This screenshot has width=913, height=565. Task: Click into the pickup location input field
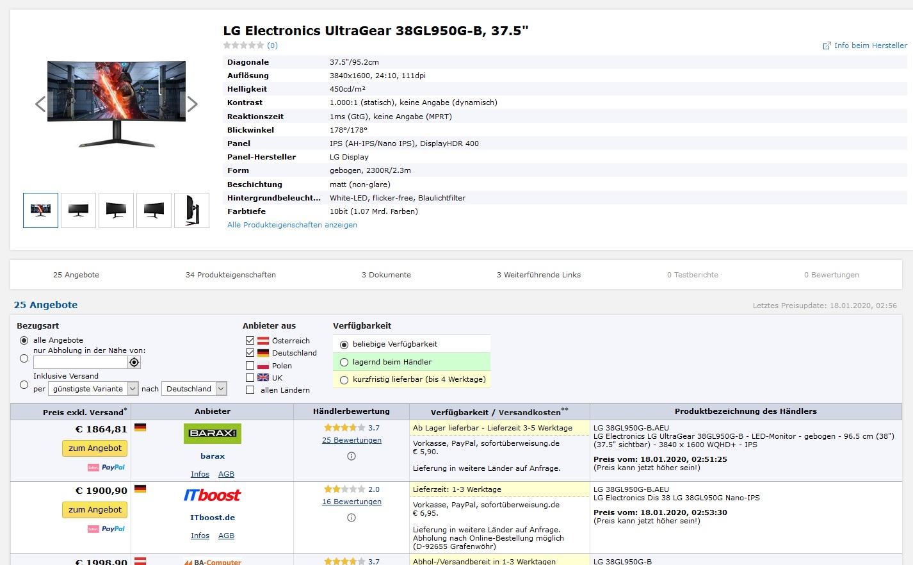[x=80, y=363]
